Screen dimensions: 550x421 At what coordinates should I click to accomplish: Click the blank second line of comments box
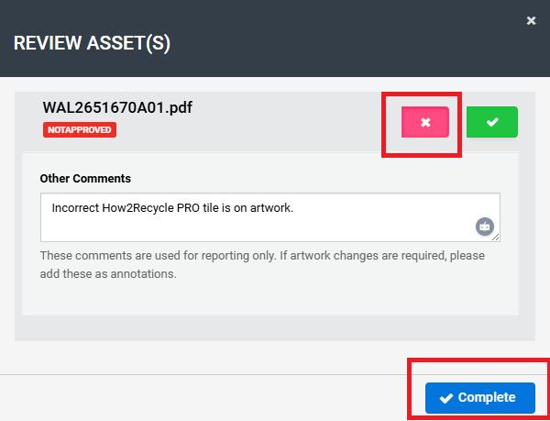point(229,227)
